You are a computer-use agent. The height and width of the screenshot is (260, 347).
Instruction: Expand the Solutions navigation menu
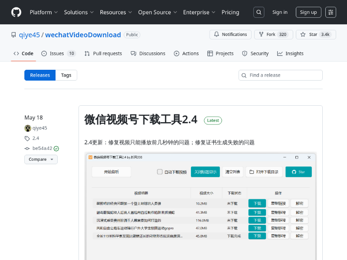tap(79, 12)
